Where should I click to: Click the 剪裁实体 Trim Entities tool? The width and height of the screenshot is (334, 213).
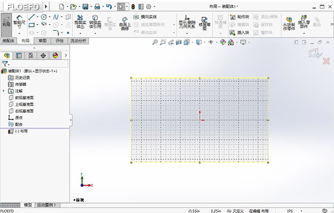pos(80,22)
